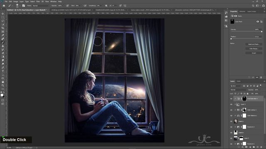Hide the Layer 1 layer
The width and height of the screenshot is (266, 149).
pyautogui.click(x=231, y=138)
